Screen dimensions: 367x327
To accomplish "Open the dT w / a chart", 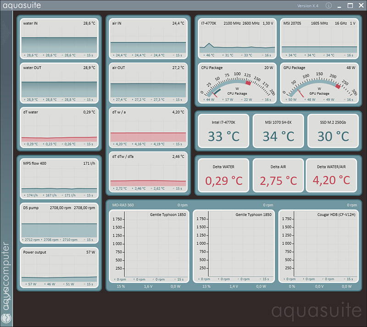I will (148, 128).
